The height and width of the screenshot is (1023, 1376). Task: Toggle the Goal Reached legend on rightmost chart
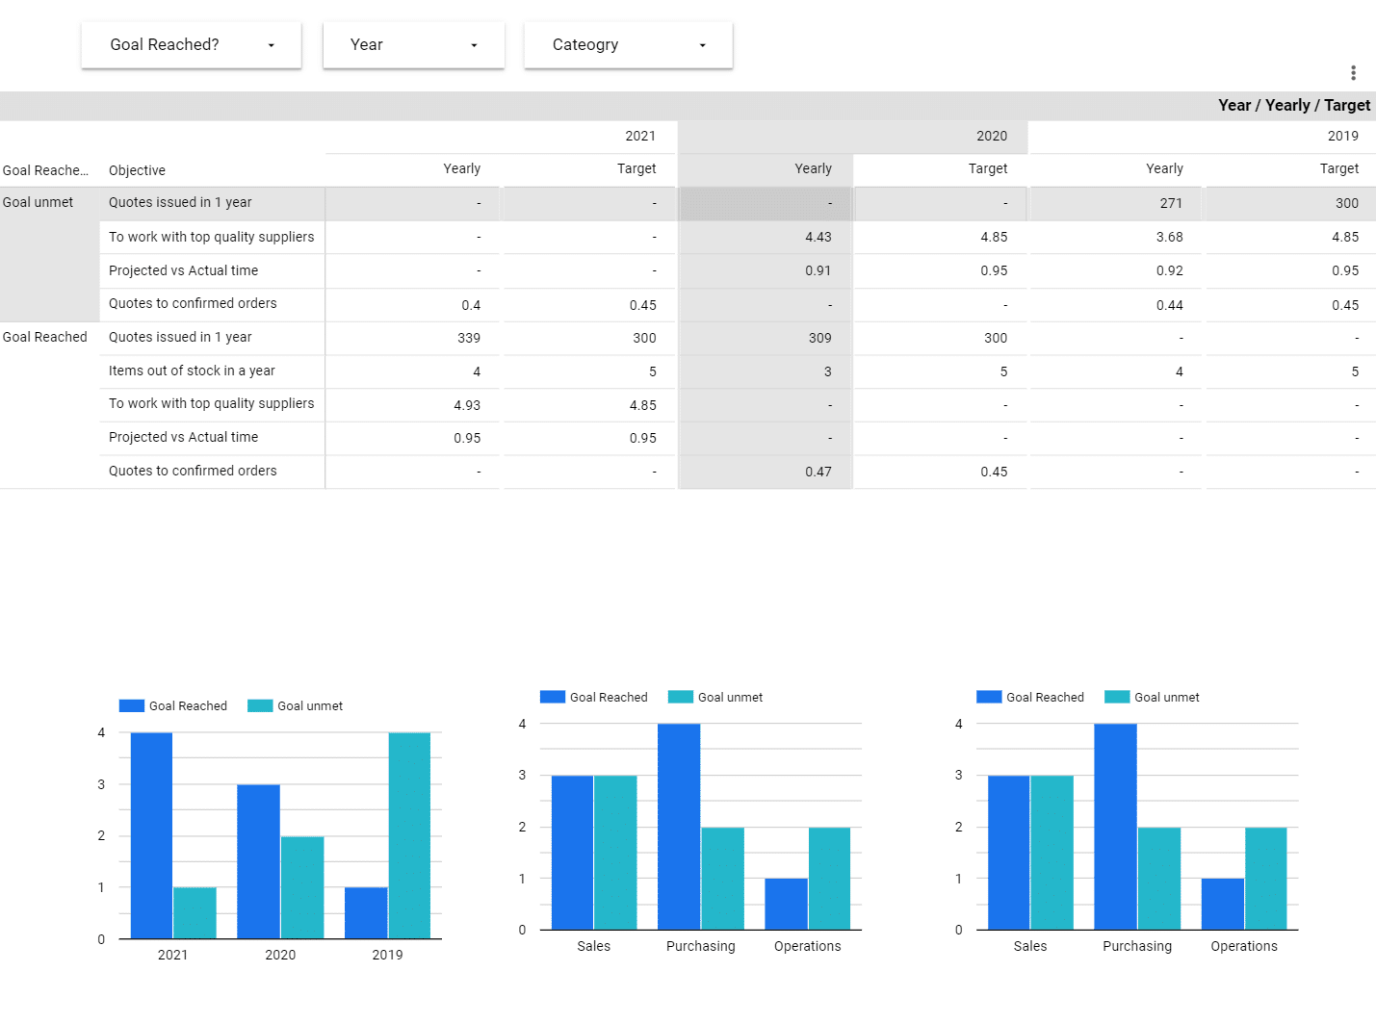(x=988, y=696)
